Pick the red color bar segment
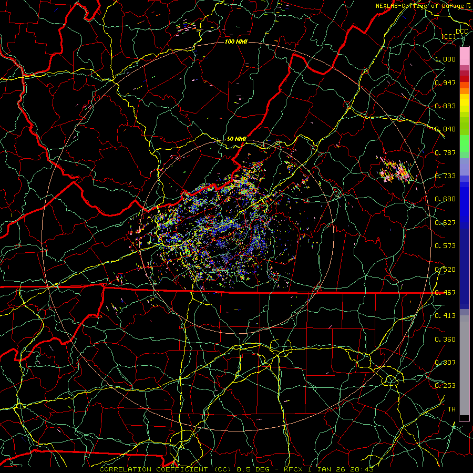473x473 pixels. pyautogui.click(x=464, y=79)
